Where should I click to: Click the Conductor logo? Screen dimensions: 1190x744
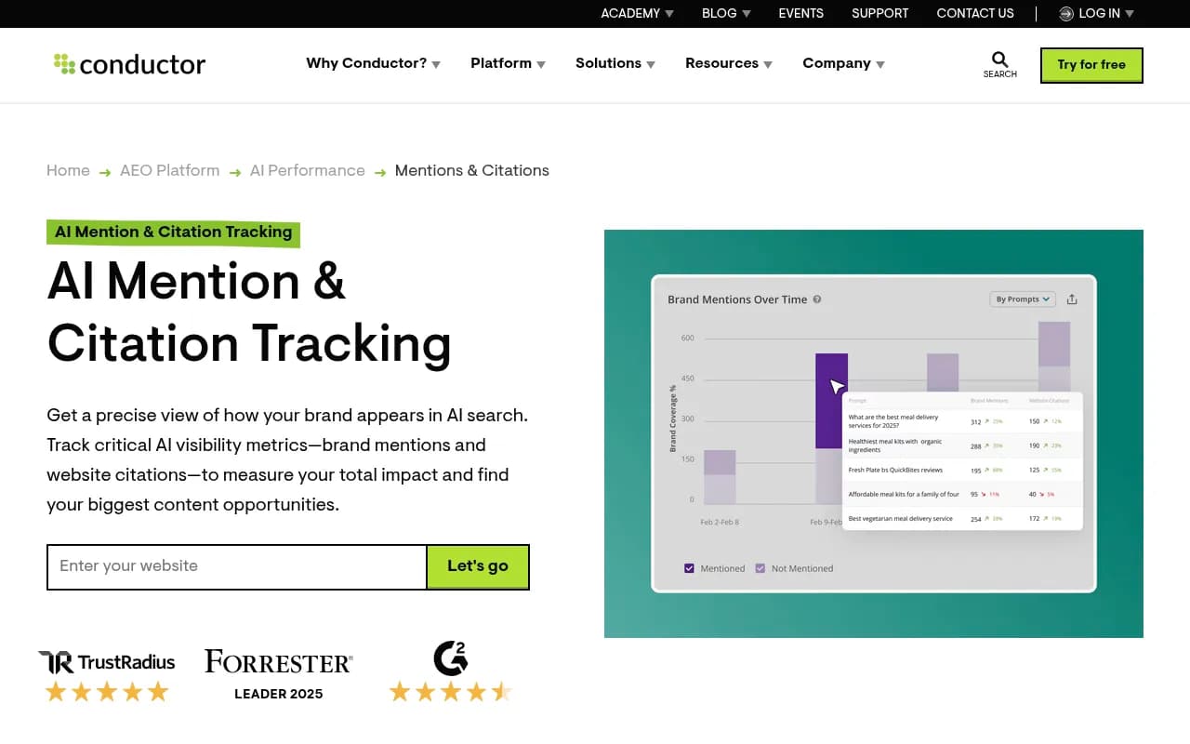point(128,63)
